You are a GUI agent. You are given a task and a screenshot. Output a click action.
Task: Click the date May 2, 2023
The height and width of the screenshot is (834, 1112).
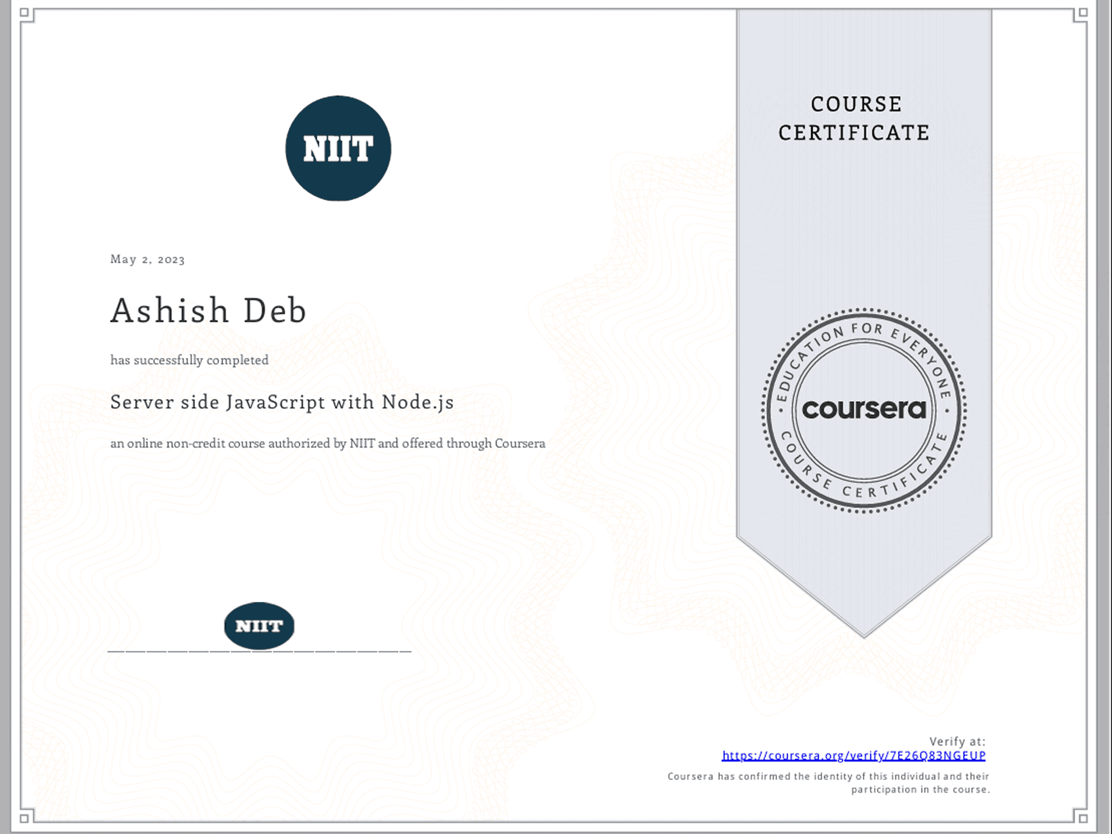pyautogui.click(x=147, y=259)
